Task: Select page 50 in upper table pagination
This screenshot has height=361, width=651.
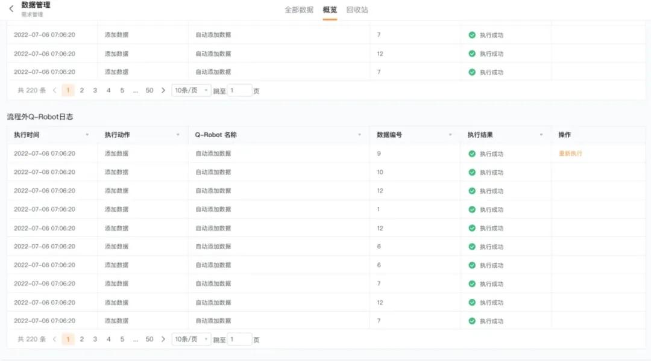Action: tap(149, 90)
